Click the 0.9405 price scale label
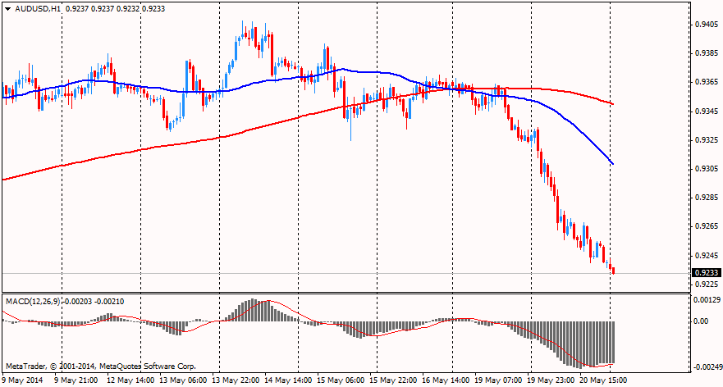723x387 pixels. click(706, 25)
